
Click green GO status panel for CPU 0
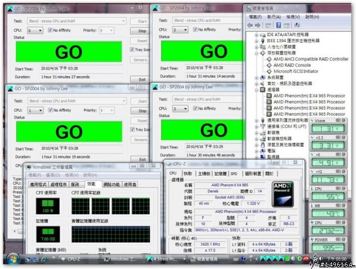click(69, 52)
